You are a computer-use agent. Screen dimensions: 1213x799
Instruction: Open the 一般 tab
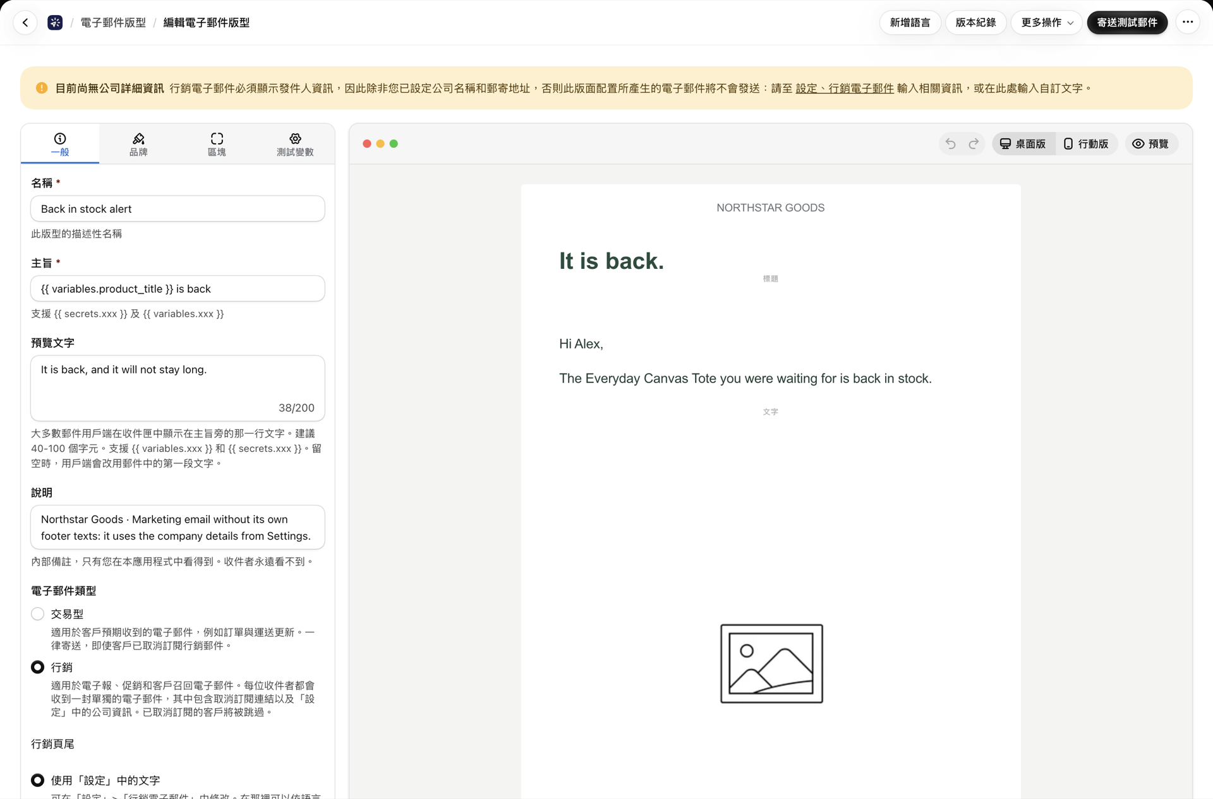click(x=60, y=145)
